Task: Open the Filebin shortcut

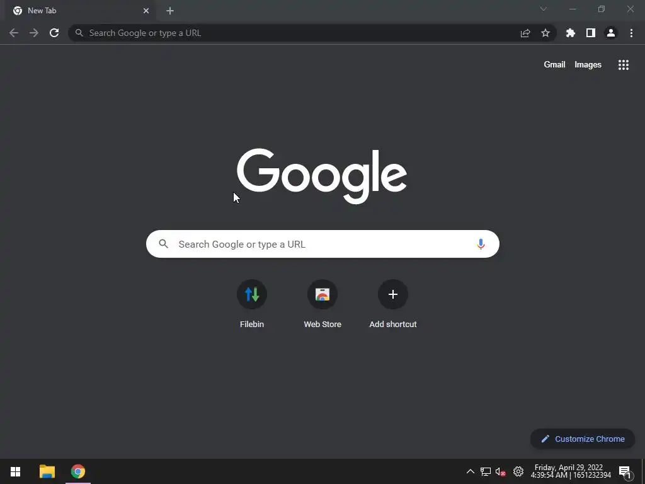Action: click(252, 304)
